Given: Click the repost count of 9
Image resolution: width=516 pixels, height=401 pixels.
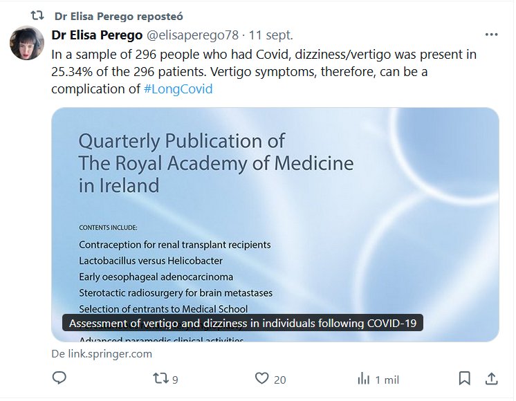Looking at the screenshot, I should pos(176,379).
